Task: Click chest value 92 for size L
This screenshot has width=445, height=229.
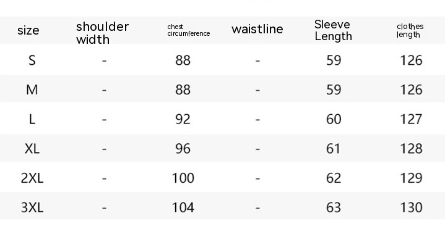Action: (183, 119)
